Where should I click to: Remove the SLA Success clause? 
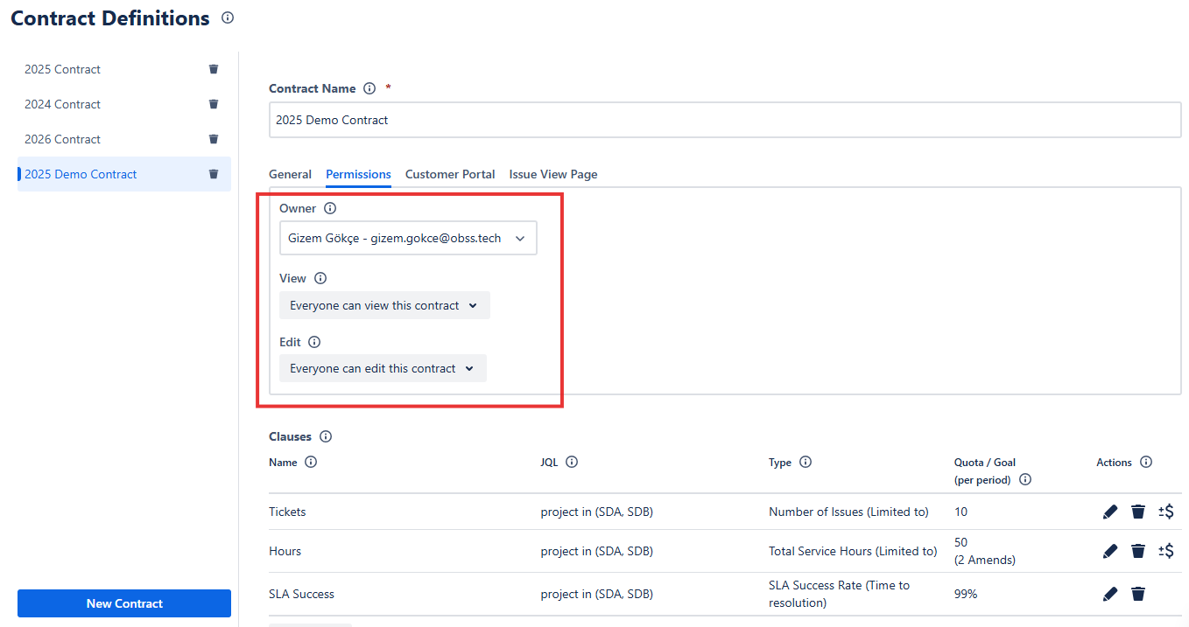[x=1138, y=594]
